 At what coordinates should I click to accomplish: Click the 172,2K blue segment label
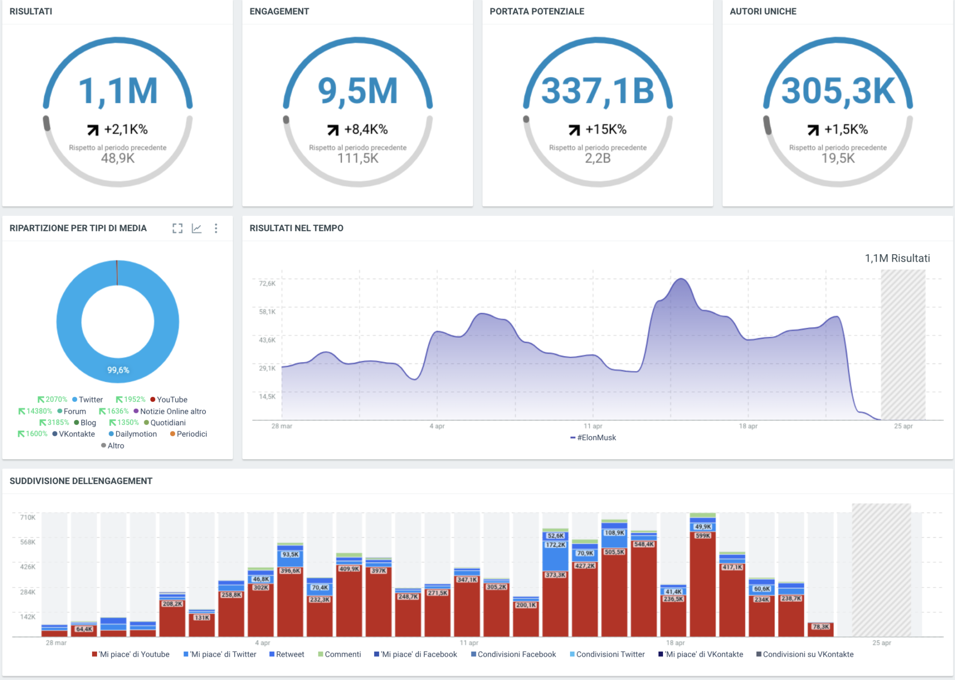[x=556, y=545]
